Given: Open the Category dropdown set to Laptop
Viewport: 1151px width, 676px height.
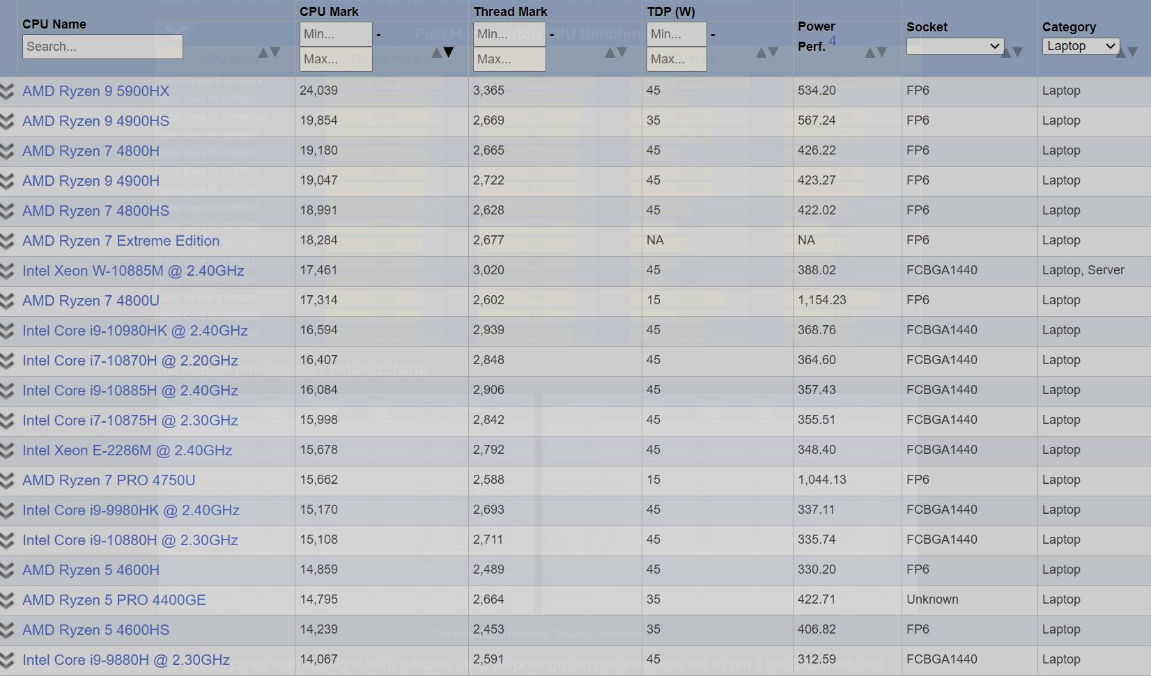Looking at the screenshot, I should (1081, 46).
